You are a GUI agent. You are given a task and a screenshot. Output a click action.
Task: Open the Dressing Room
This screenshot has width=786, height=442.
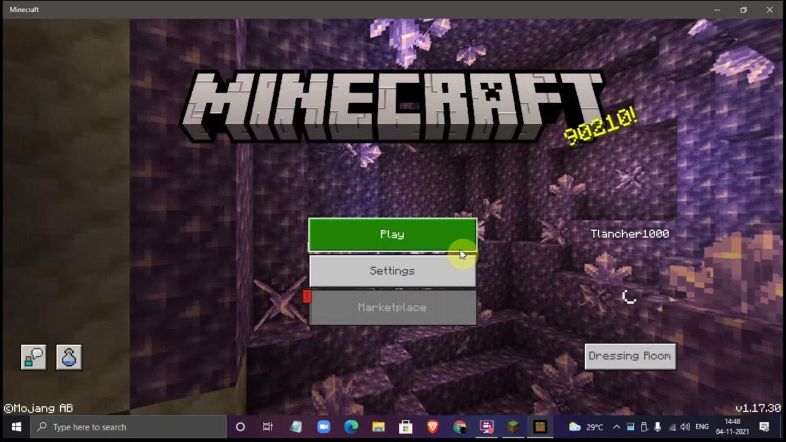point(630,356)
